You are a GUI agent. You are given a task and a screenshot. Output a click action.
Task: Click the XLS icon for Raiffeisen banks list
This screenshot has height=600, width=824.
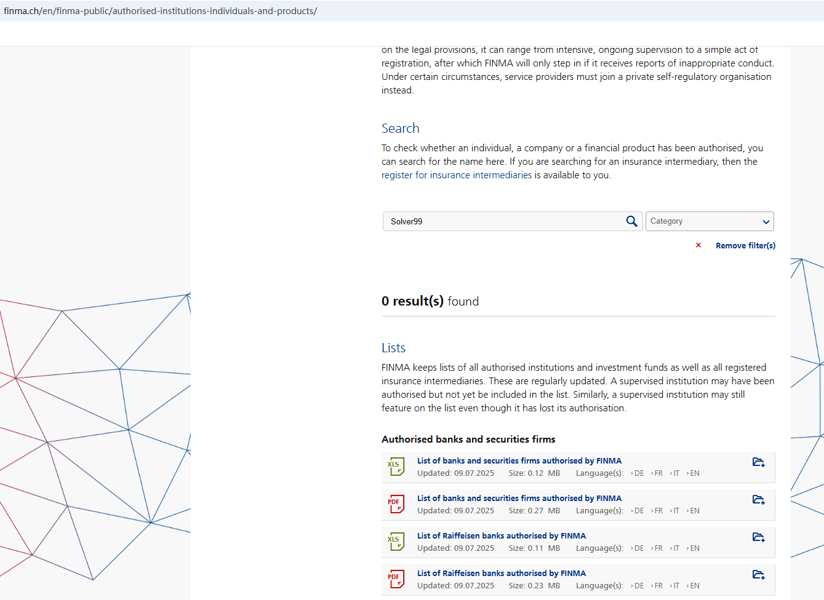[x=396, y=542]
